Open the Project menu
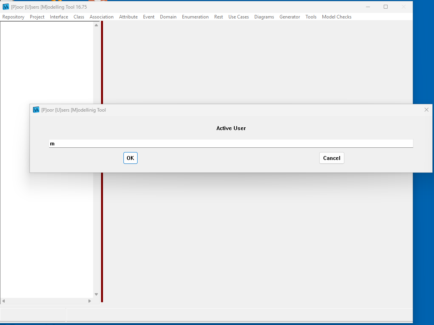 tap(37, 17)
